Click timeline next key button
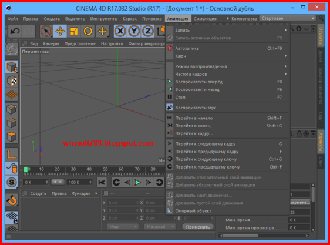The image size is (330, 245). 159,183
